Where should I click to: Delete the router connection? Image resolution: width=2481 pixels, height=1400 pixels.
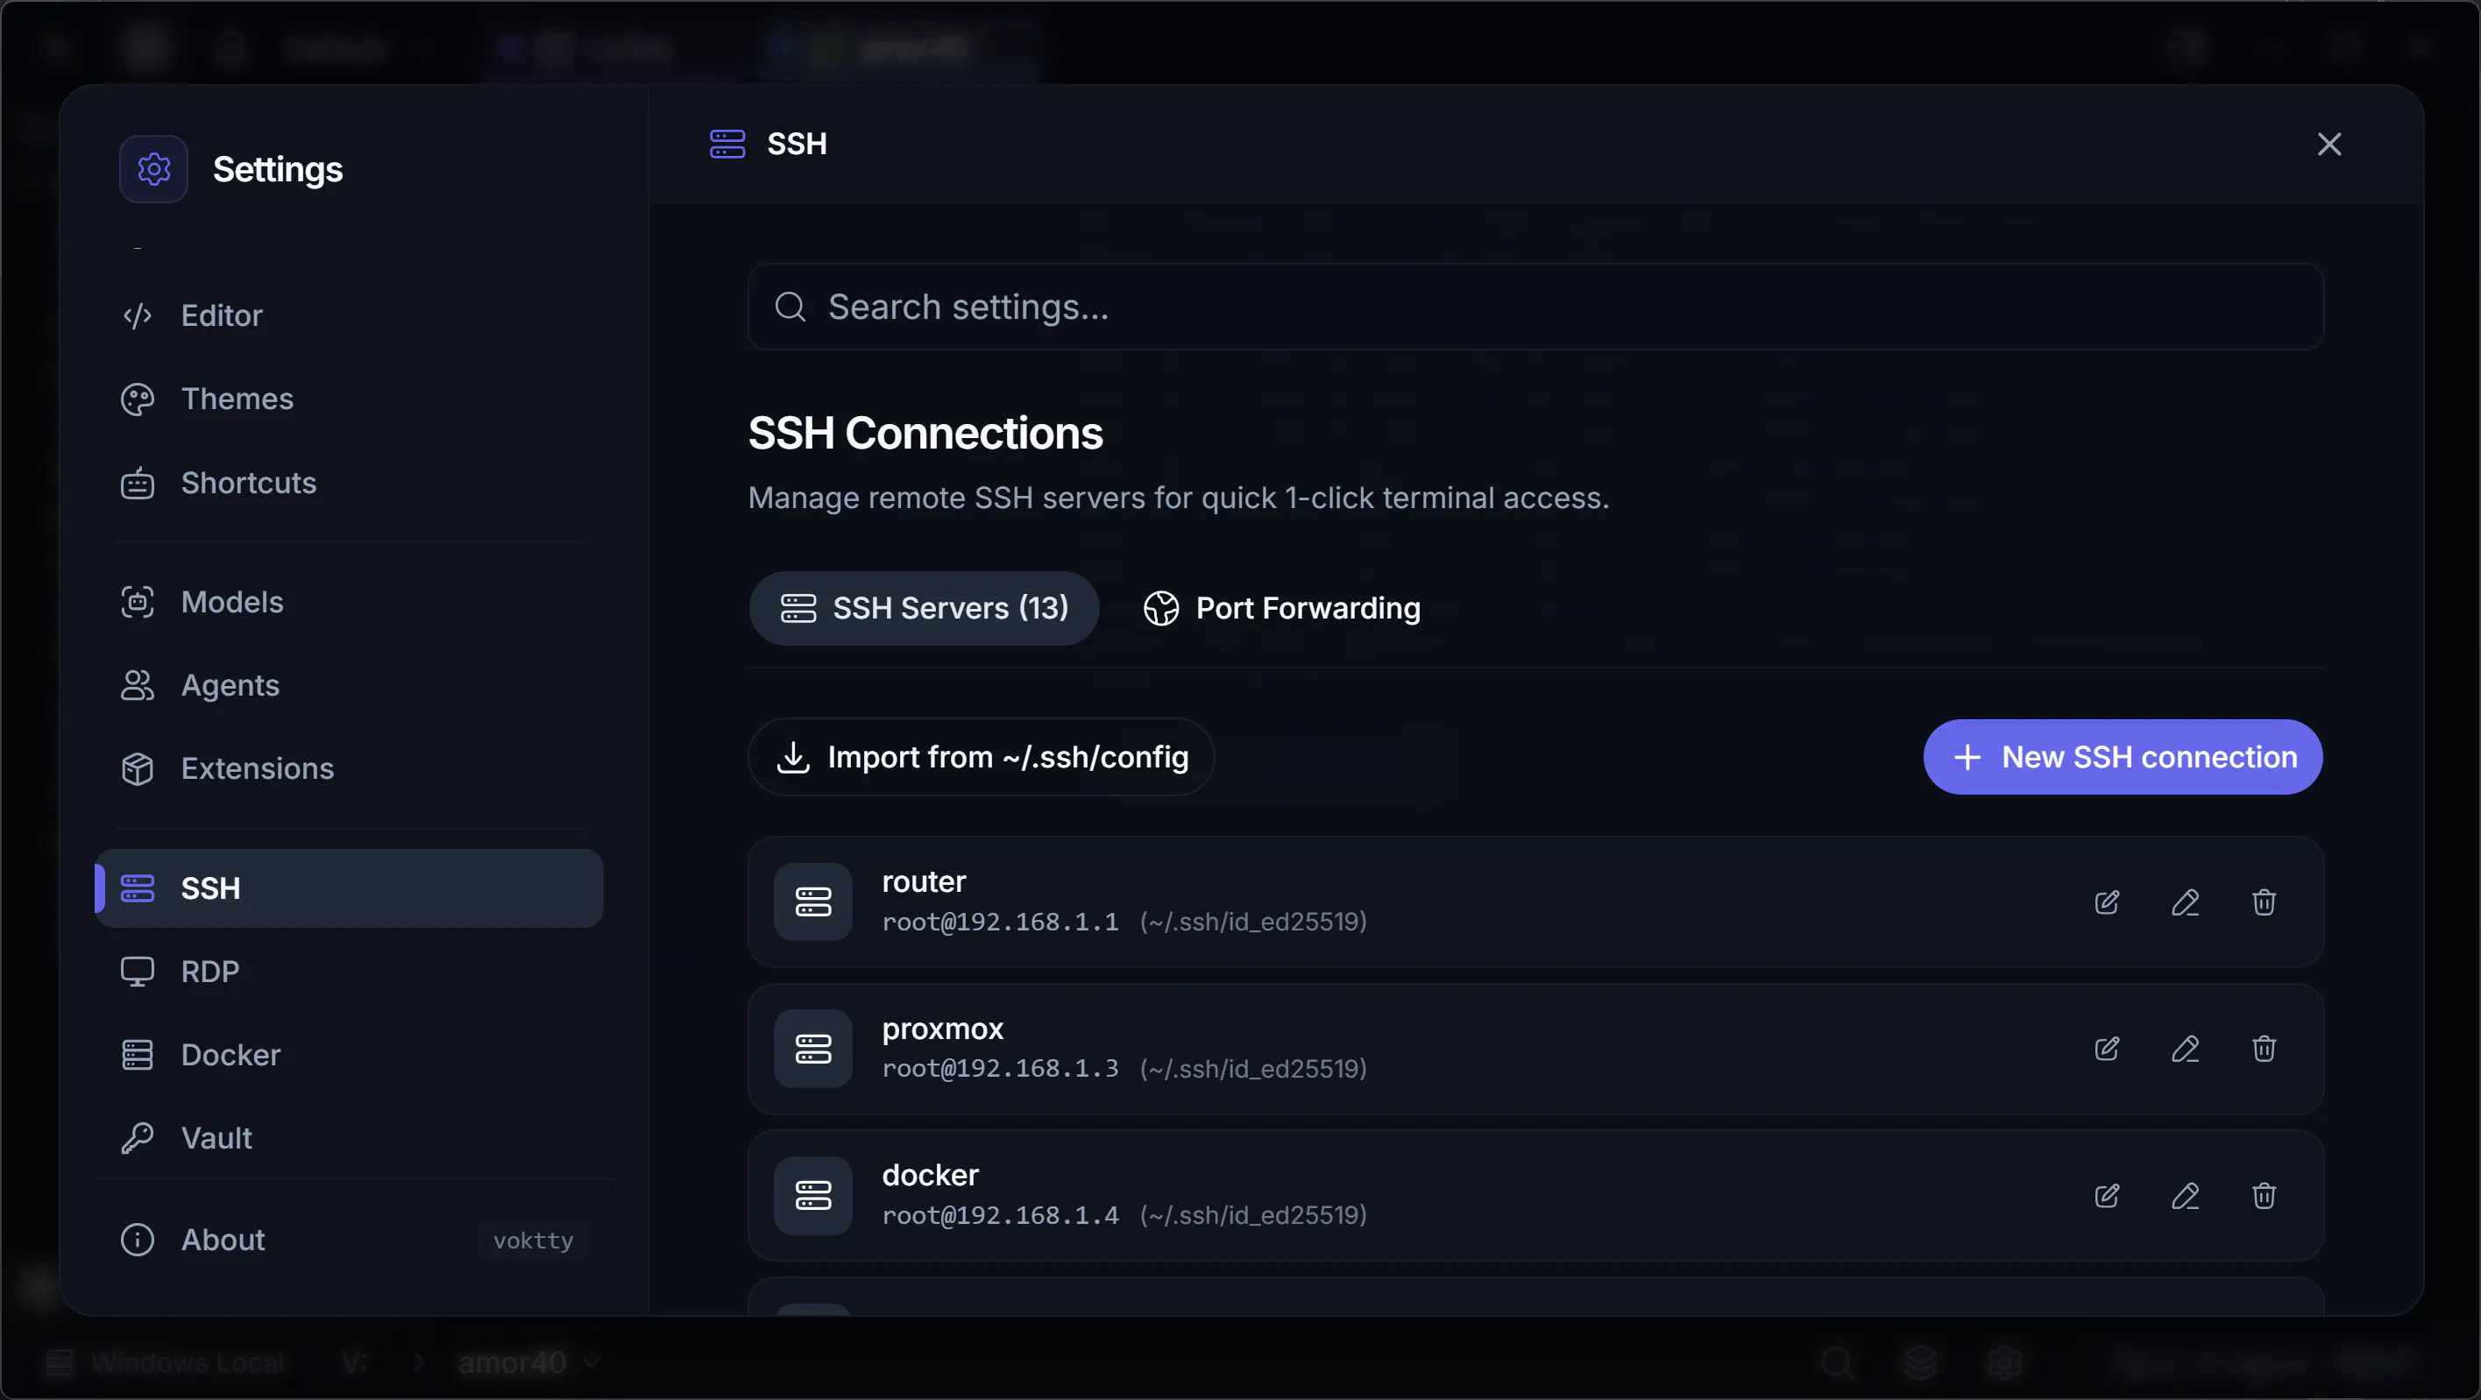click(x=2265, y=902)
